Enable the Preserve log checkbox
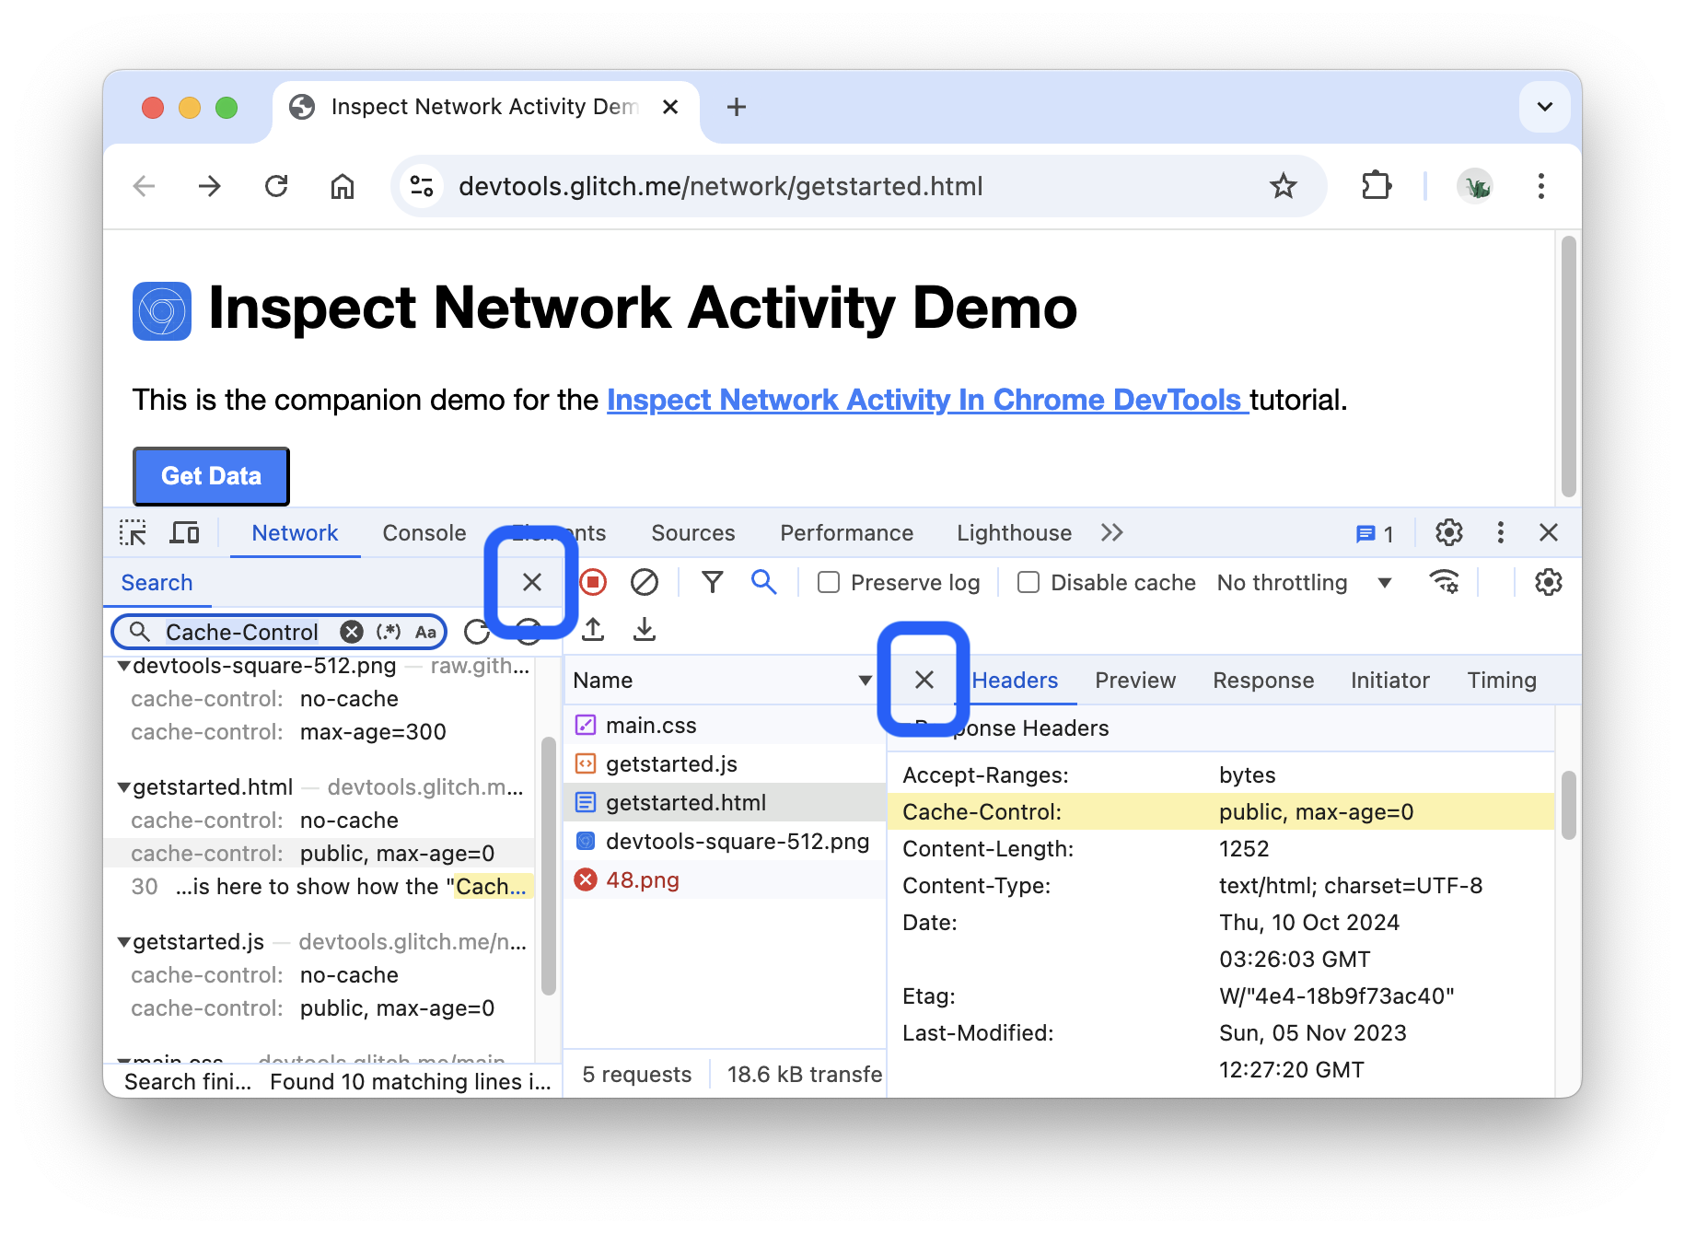This screenshot has width=1685, height=1234. coord(829,583)
